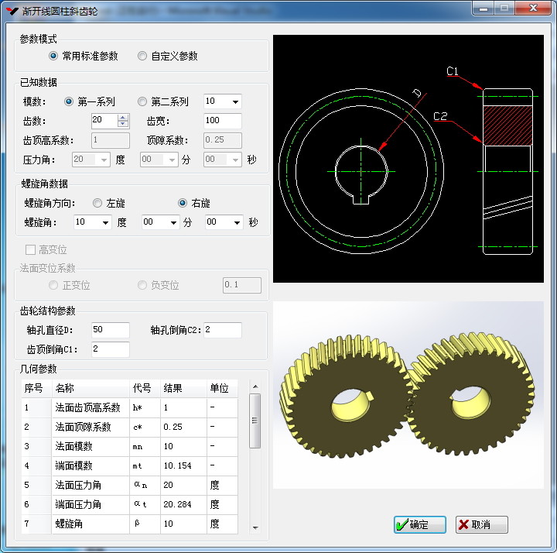Image resolution: width=557 pixels, height=553 pixels.
Task: Close the dialog with the X button
Action: (x=533, y=8)
